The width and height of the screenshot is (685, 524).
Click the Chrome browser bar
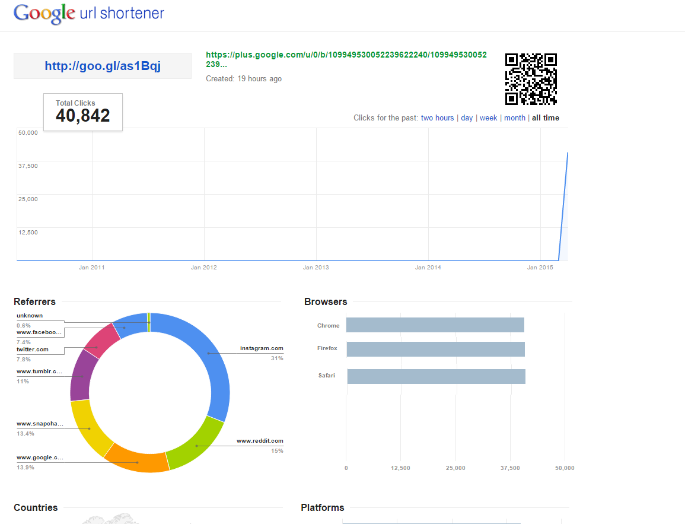435,325
